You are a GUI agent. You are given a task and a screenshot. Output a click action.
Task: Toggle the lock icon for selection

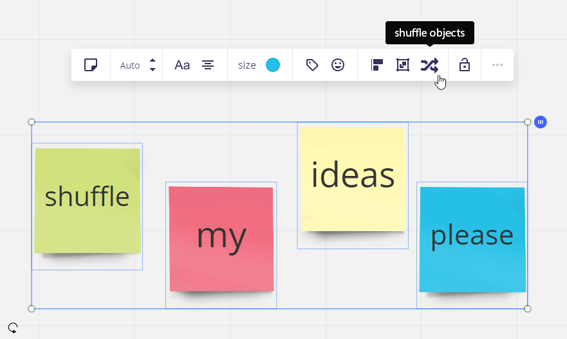465,65
